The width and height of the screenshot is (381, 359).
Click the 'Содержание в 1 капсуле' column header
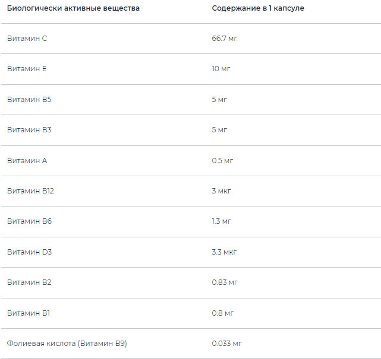click(258, 8)
